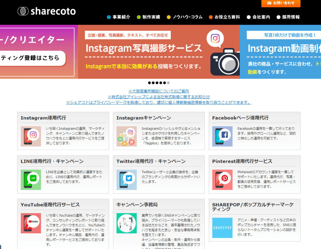Screen dimensions: 321x249
Task: Click the red Pinterest icon
Action: [222, 180]
